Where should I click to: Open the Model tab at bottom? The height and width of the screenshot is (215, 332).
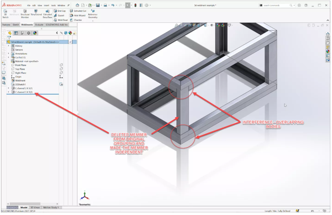point(24,207)
